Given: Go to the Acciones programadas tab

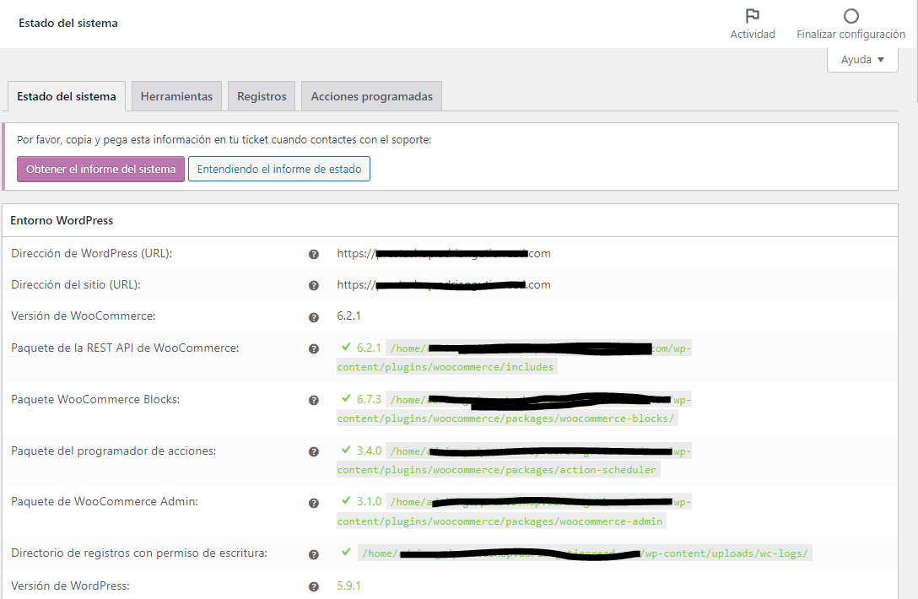Looking at the screenshot, I should (372, 97).
